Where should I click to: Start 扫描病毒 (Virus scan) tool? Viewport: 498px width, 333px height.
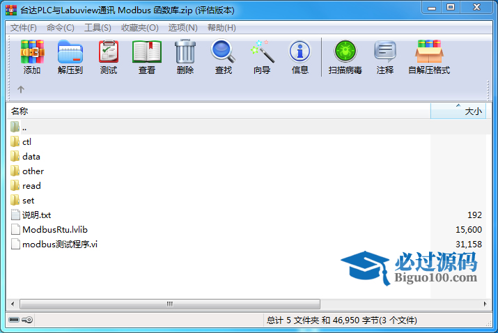345,52
